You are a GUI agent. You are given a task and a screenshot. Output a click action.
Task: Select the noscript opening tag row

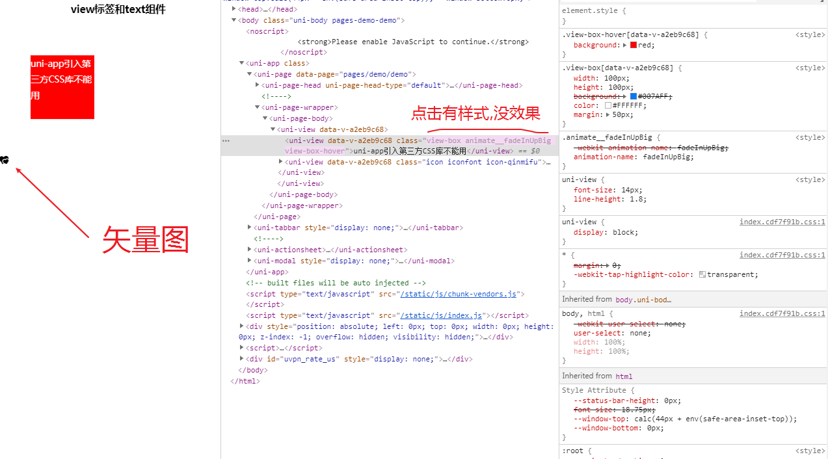(267, 31)
